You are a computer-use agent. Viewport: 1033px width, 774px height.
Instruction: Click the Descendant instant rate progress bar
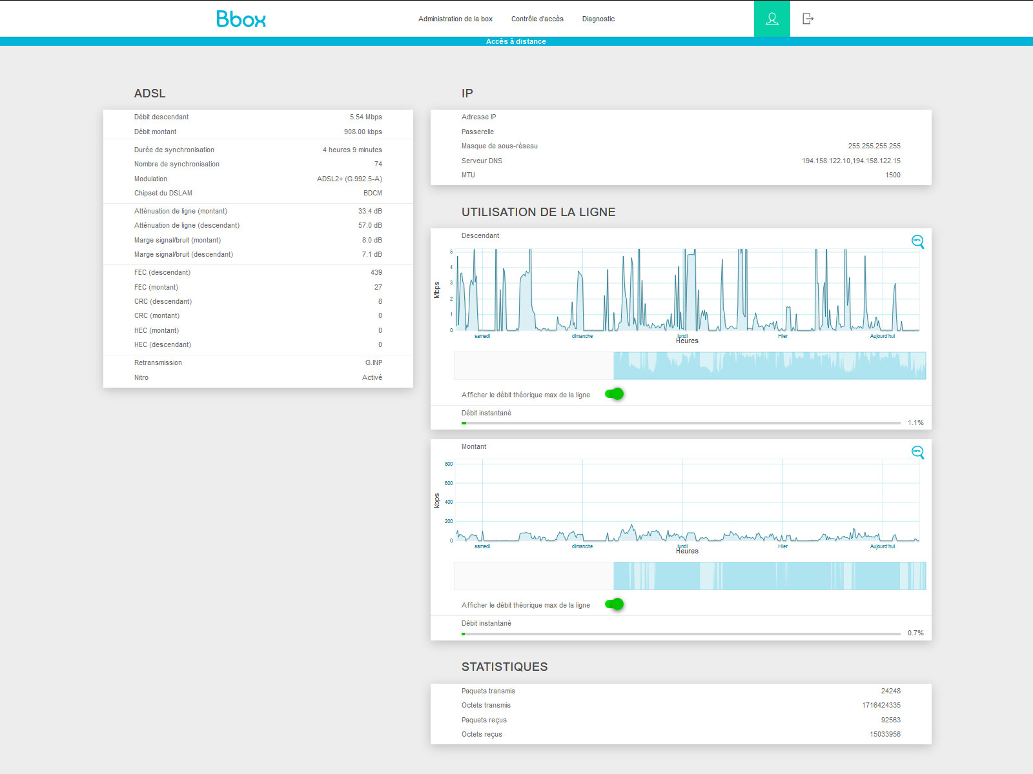(x=681, y=423)
